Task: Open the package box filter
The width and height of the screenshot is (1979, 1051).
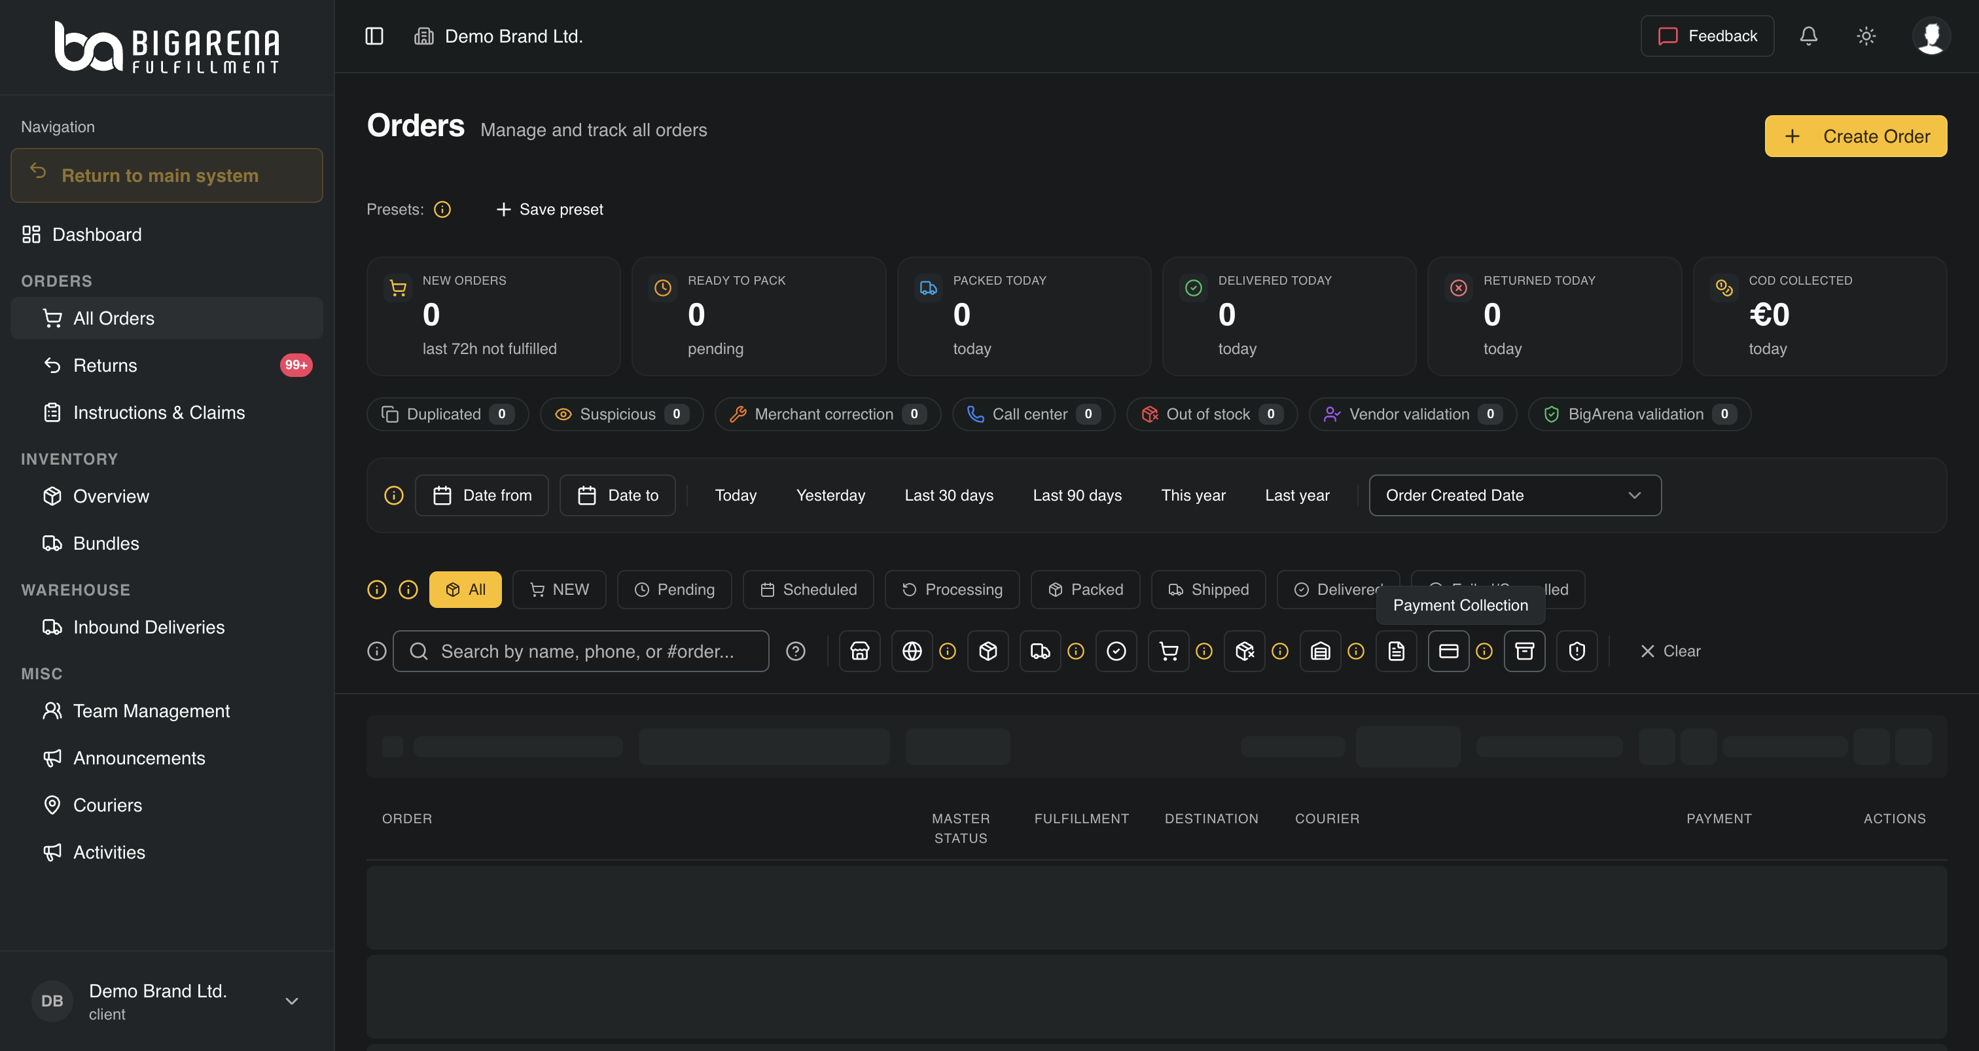Action: (x=988, y=652)
